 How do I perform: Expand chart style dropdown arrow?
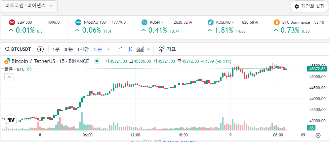[x=149, y=49]
